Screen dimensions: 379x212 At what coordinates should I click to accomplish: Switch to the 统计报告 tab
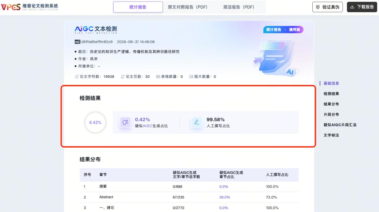pos(138,7)
